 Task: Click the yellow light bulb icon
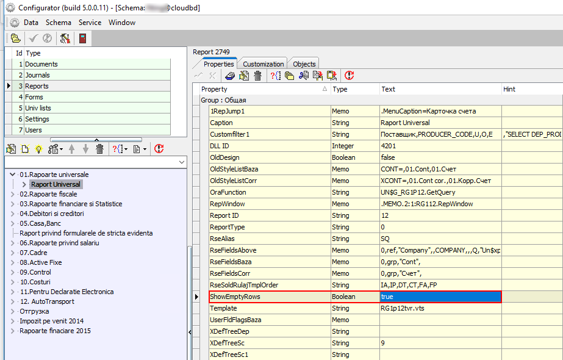coord(38,149)
